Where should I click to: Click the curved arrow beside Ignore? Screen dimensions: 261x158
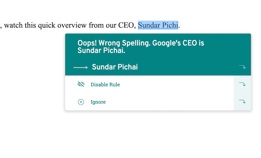click(242, 101)
